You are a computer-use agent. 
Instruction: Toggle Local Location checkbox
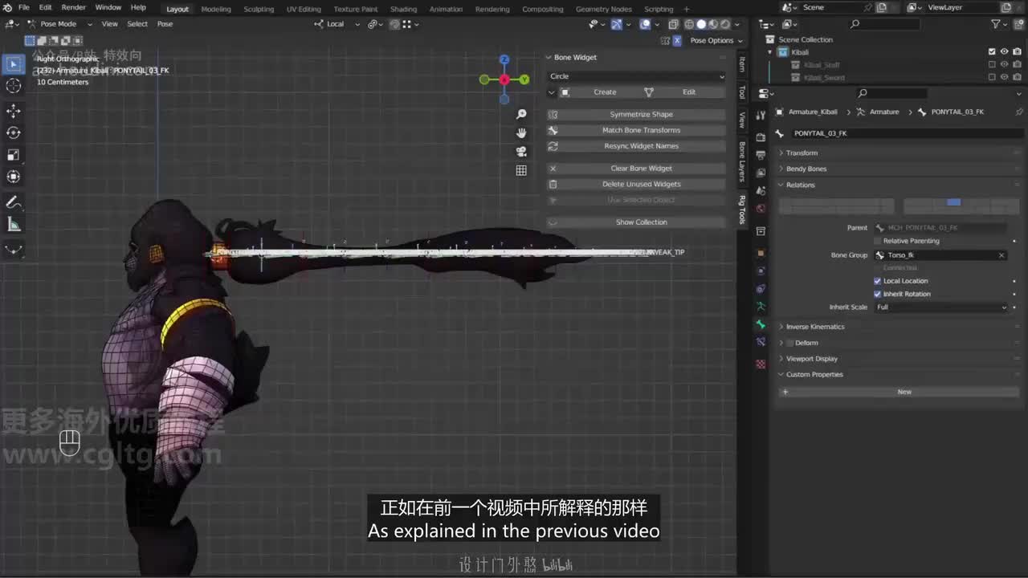878,281
